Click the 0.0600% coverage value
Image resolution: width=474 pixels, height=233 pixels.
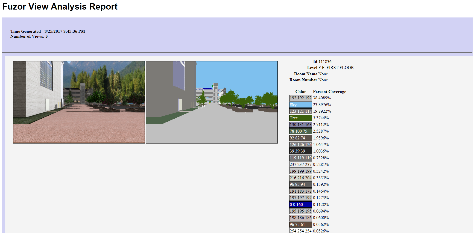(x=321, y=218)
